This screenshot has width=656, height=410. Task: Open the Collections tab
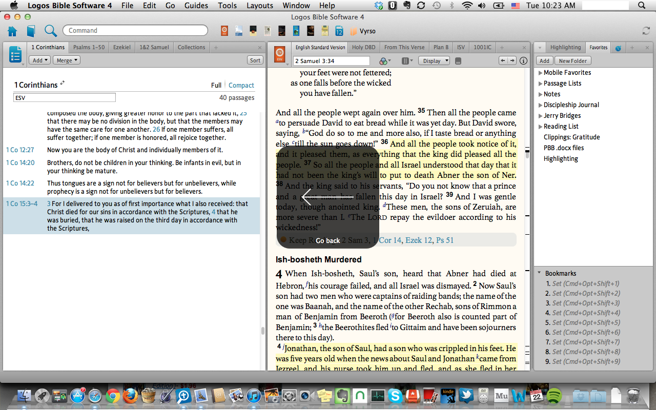tap(191, 47)
